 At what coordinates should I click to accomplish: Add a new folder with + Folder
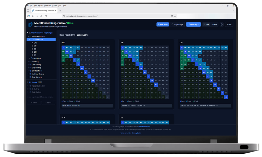click(x=34, y=103)
